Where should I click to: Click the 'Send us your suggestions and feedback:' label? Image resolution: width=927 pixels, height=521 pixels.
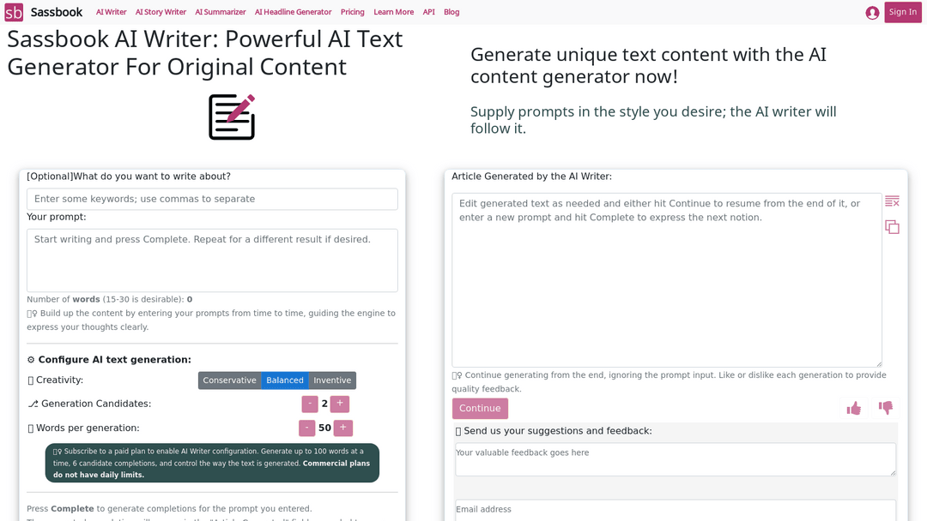click(558, 431)
